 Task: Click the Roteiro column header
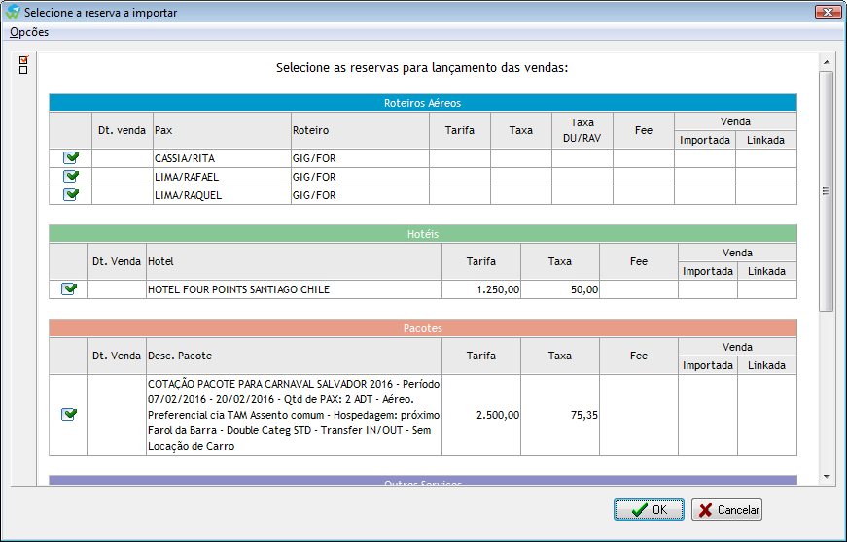click(361, 130)
